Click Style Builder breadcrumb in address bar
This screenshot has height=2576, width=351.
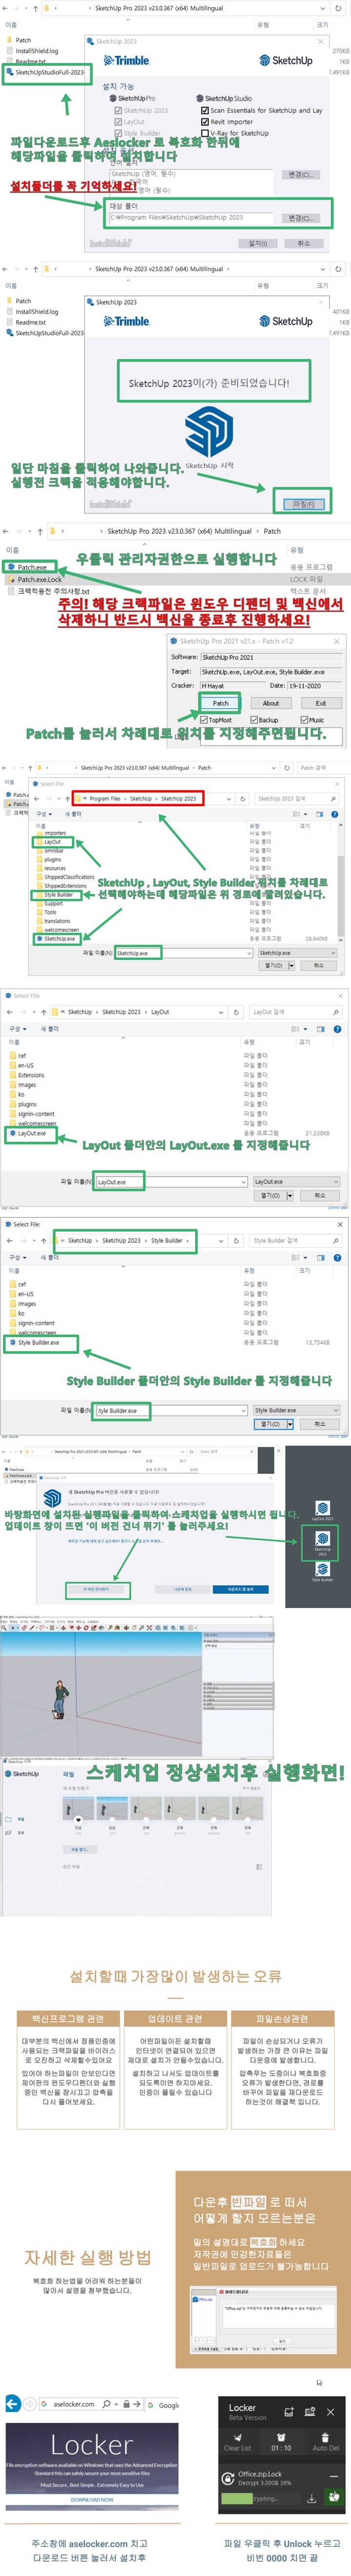point(167,1240)
